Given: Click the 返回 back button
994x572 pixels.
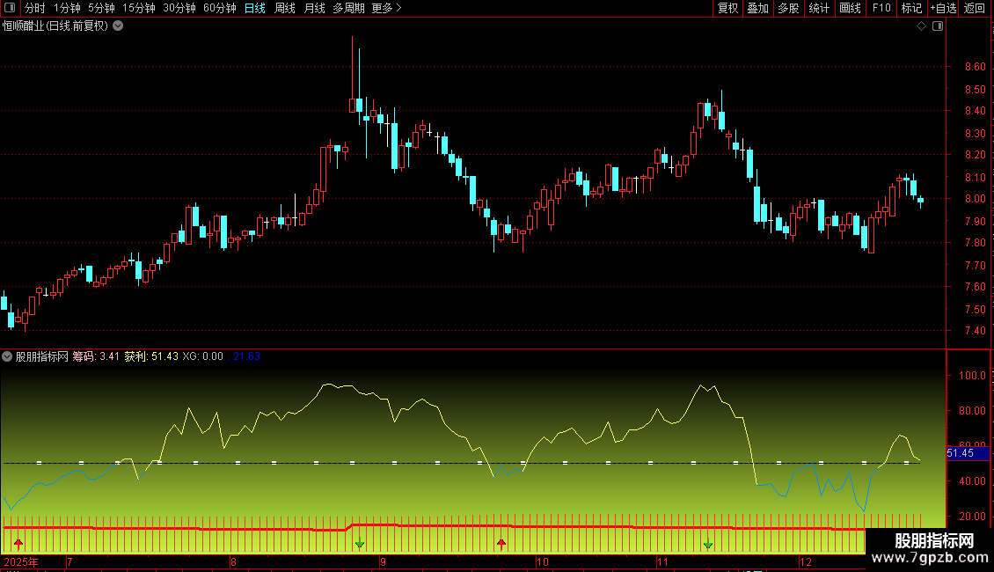Looking at the screenshot, I should click(x=975, y=8).
